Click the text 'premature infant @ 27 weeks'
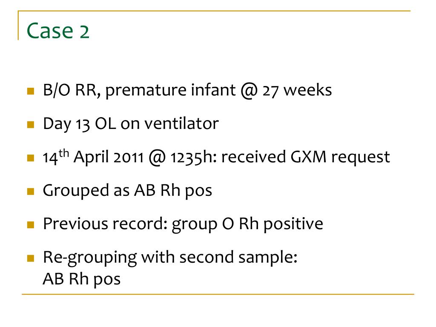Screen dimensions: 436x327 click(x=218, y=90)
